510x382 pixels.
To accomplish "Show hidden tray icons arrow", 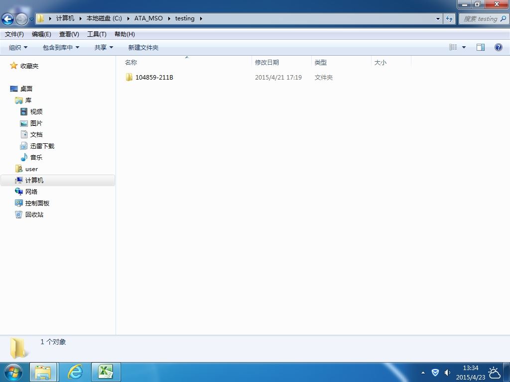I will (423, 373).
